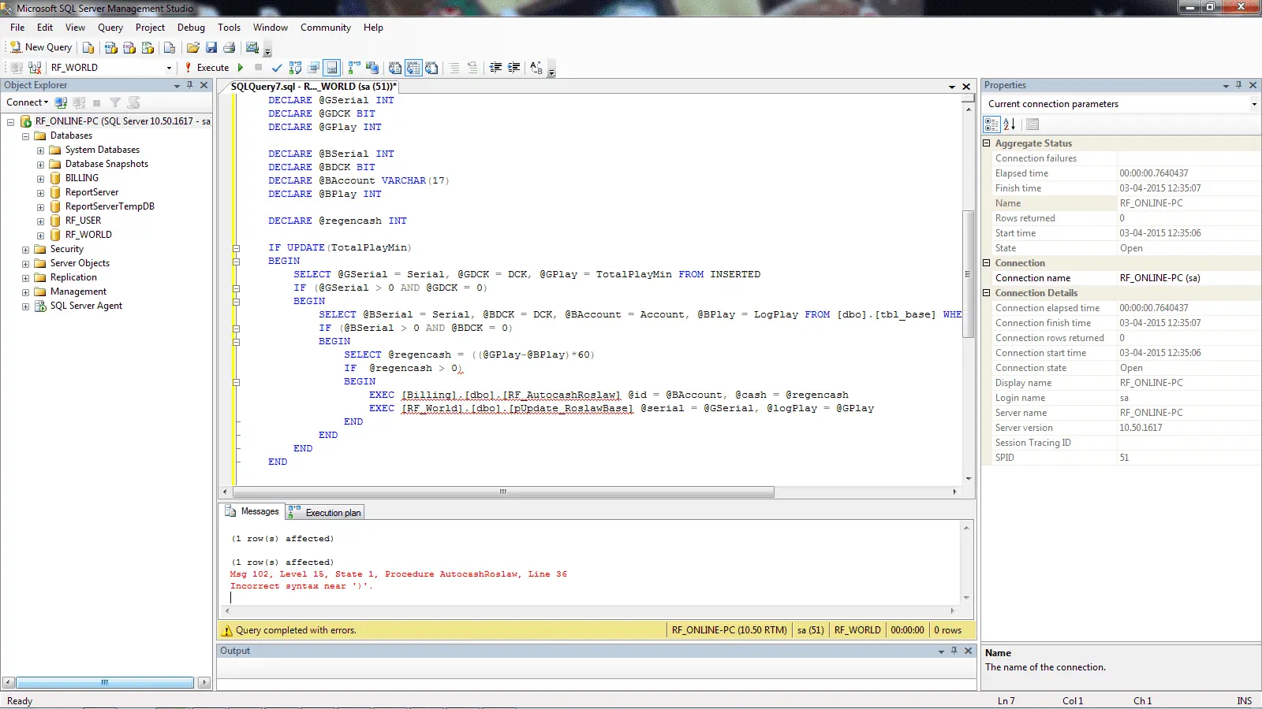This screenshot has width=1262, height=709.
Task: Click the Execute button
Action: [206, 68]
